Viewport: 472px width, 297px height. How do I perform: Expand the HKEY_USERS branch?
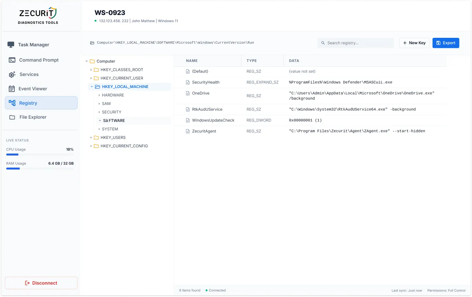pos(91,137)
